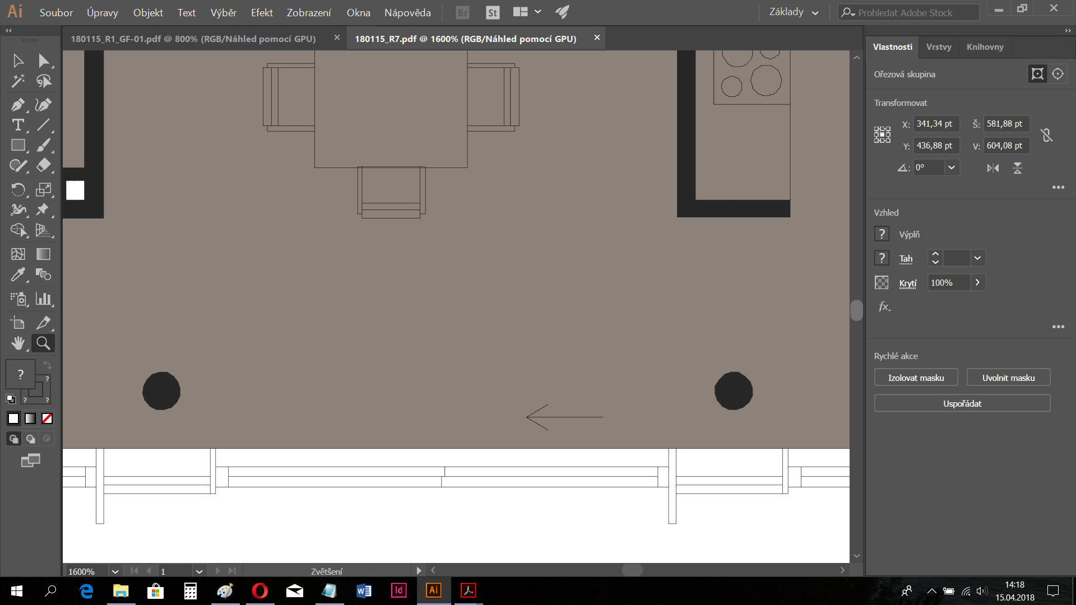Image resolution: width=1076 pixels, height=605 pixels.
Task: Select the Shape Builder tool
Action: 18,230
